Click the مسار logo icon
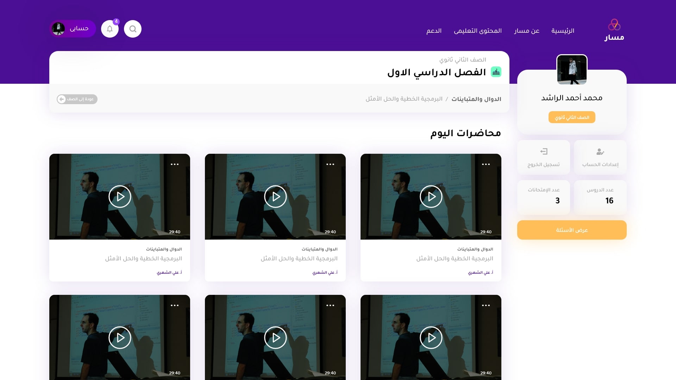 tap(614, 25)
